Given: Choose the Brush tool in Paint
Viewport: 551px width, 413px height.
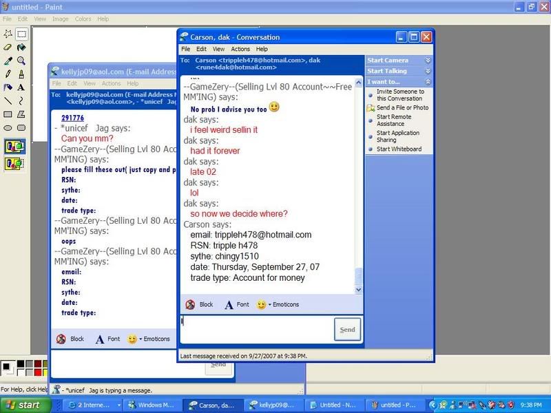Looking at the screenshot, I should 21,74.
